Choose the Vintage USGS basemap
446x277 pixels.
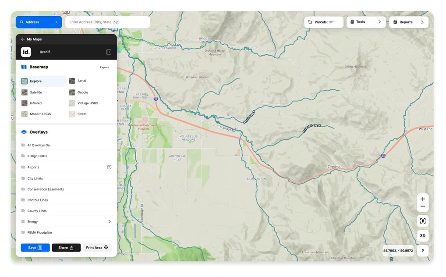[x=88, y=103]
